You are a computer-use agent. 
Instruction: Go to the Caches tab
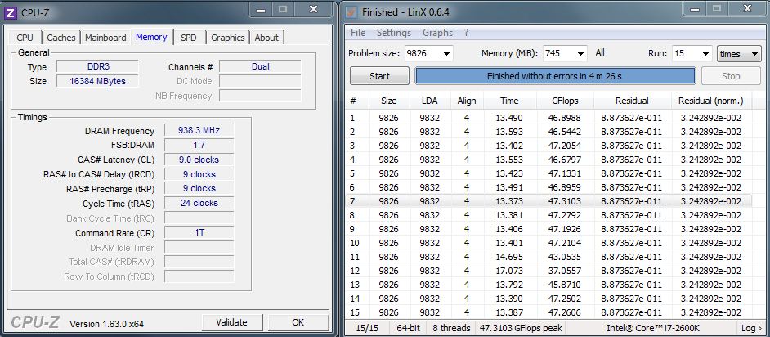point(61,38)
